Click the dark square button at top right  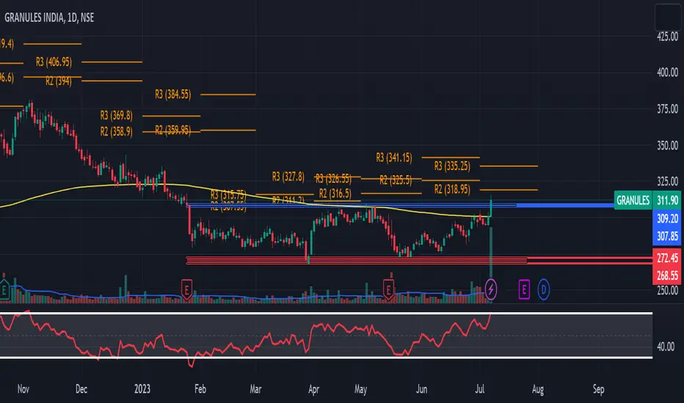pos(667,17)
